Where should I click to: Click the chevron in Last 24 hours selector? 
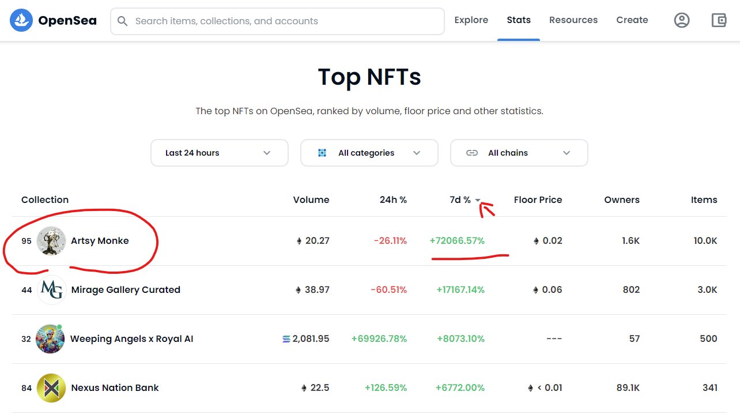point(267,153)
